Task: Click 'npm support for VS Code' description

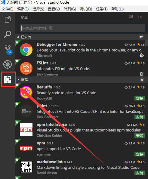Action: 59,149
